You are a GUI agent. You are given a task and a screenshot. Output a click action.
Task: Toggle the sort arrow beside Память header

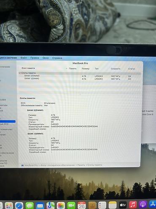click(67, 69)
